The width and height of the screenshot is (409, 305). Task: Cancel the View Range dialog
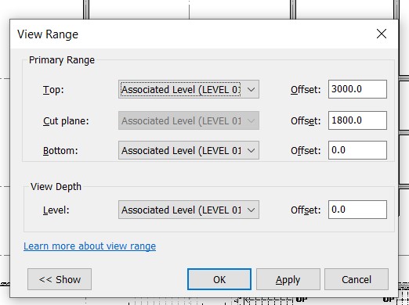click(x=357, y=279)
